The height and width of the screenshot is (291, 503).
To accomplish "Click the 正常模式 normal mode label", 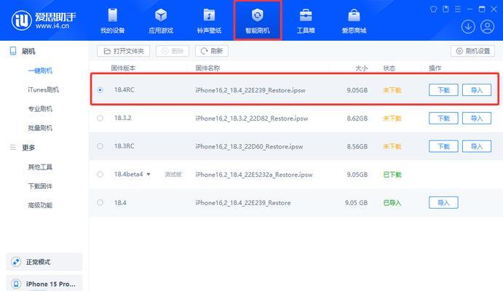I will click(38, 262).
